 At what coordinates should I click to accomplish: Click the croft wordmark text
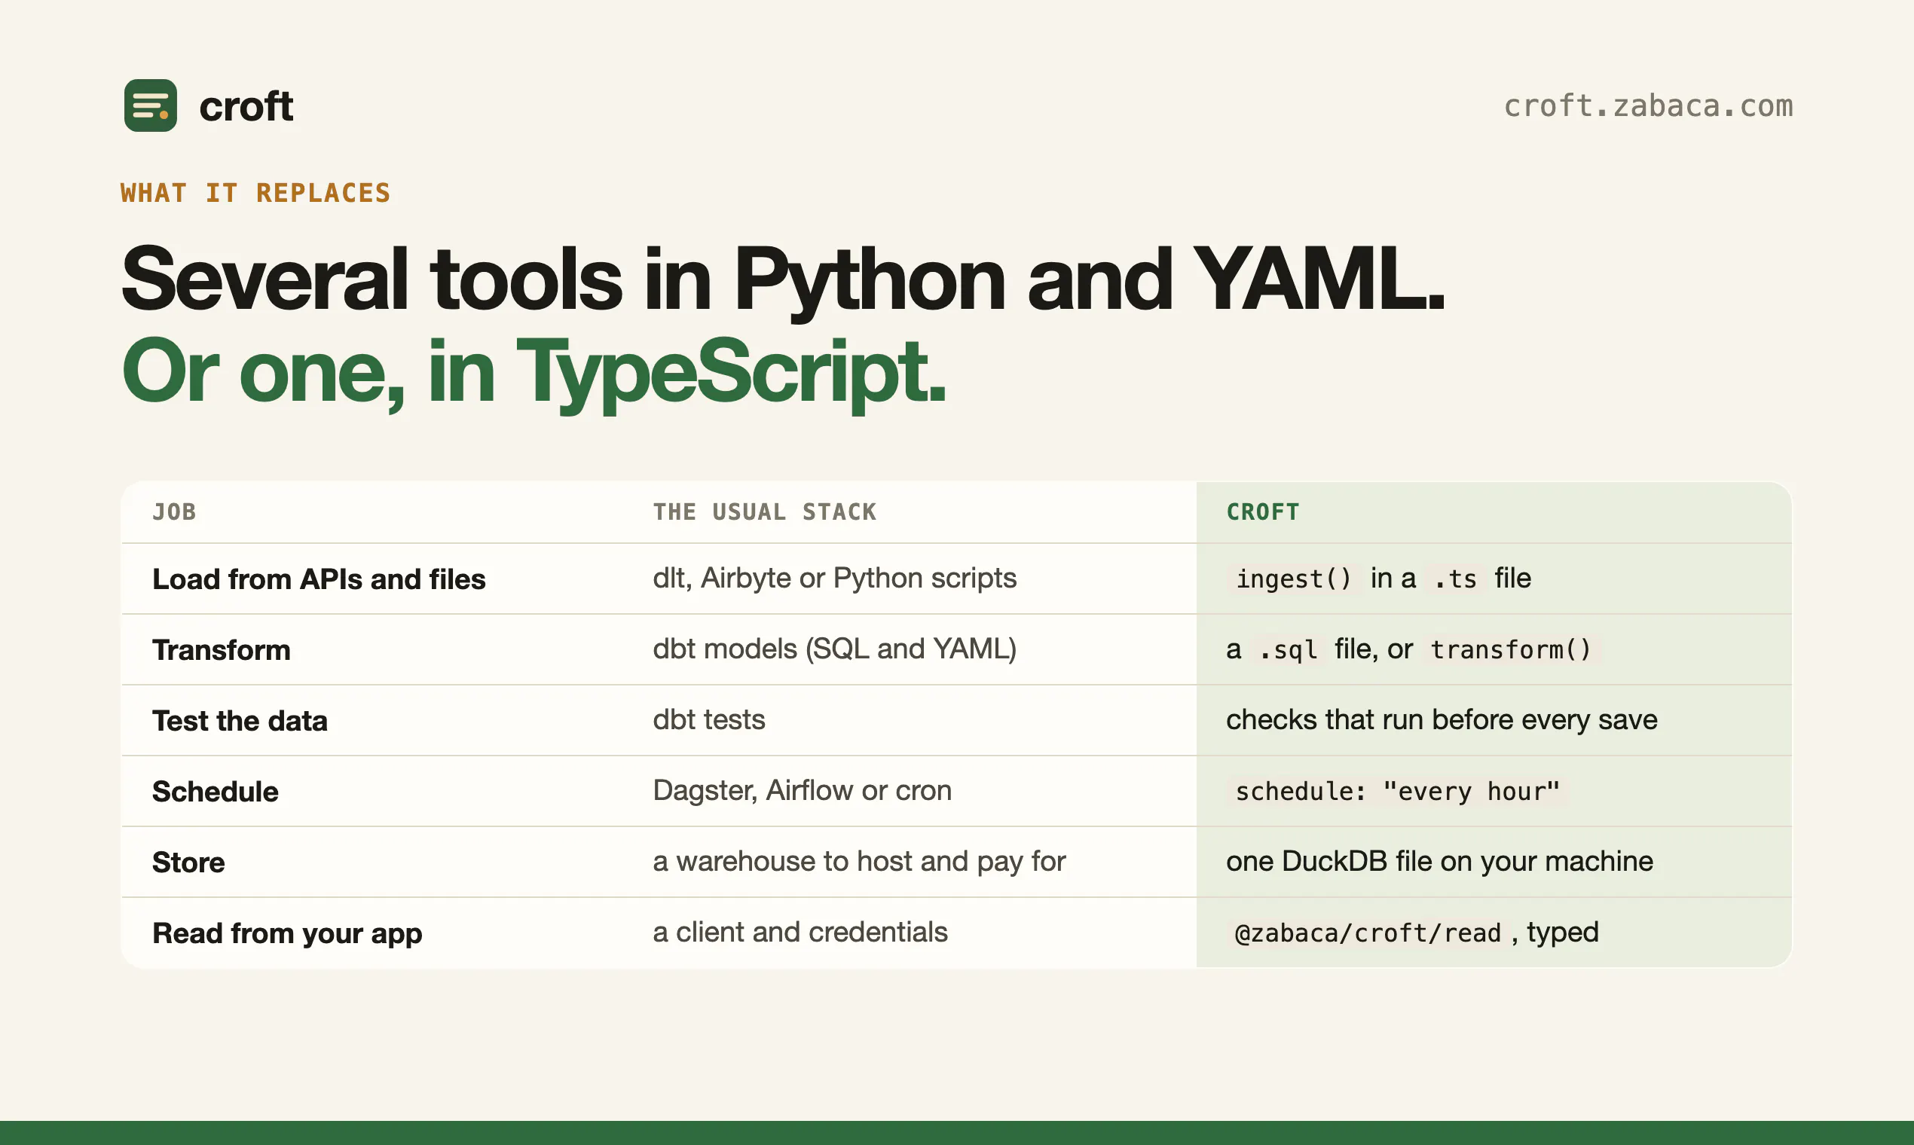(246, 105)
